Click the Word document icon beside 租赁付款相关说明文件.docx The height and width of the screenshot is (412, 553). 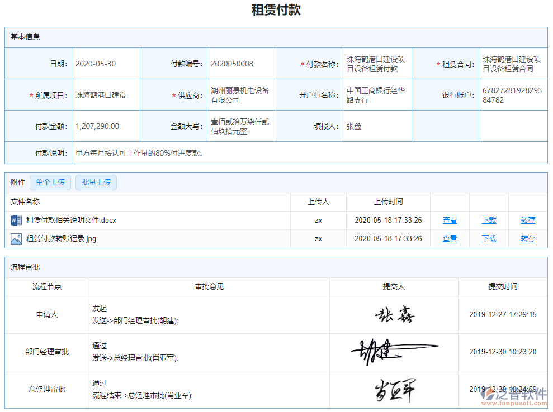pyautogui.click(x=15, y=219)
